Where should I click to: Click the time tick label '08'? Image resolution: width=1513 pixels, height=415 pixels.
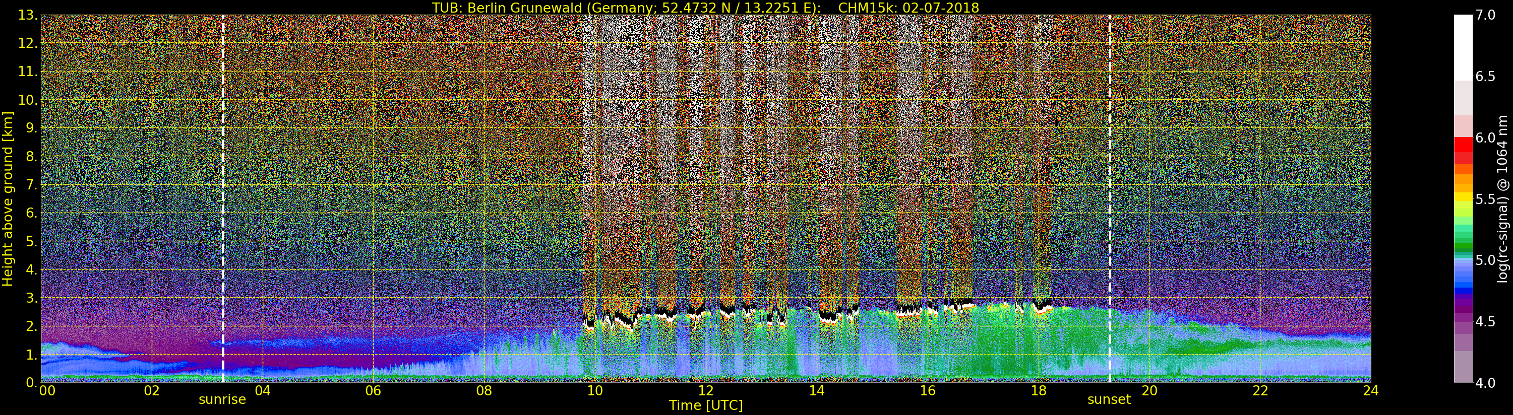(x=484, y=390)
